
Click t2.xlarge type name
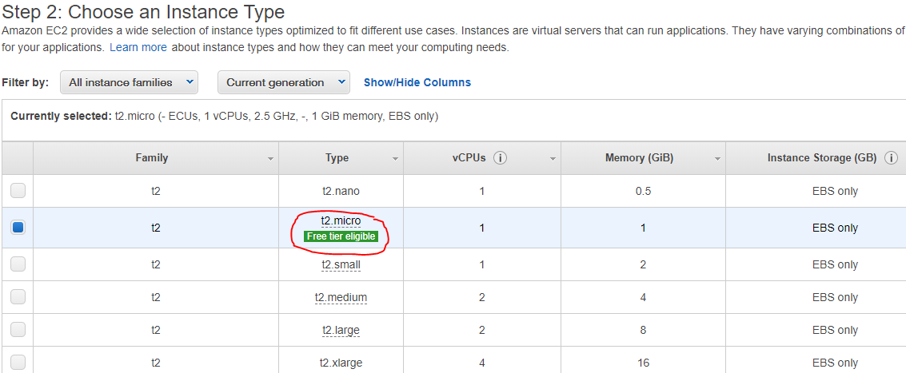click(341, 363)
